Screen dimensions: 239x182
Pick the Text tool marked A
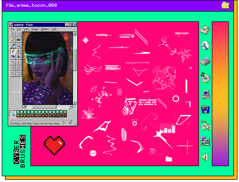click(x=18, y=57)
